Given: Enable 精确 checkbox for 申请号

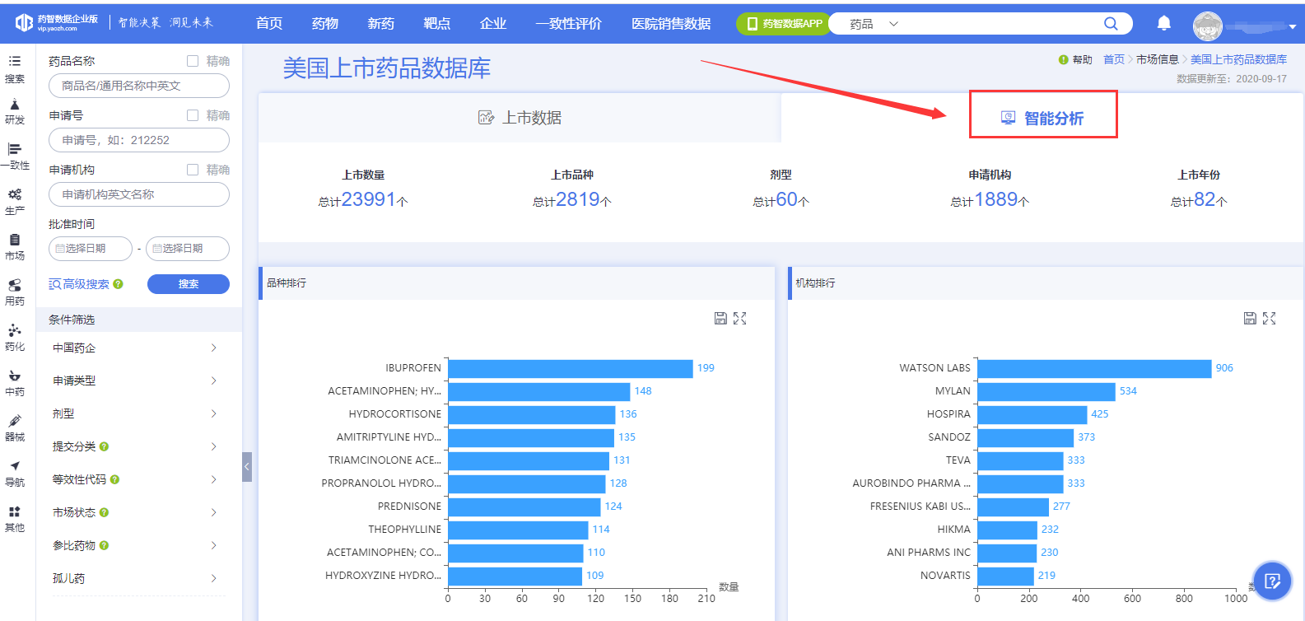Looking at the screenshot, I should click(193, 115).
